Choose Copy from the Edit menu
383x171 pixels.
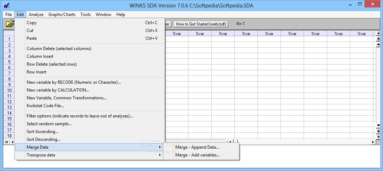pyautogui.click(x=90, y=23)
